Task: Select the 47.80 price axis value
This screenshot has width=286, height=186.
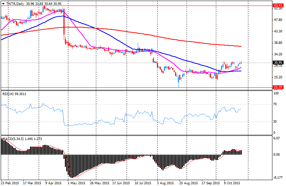Action: tap(278, 20)
